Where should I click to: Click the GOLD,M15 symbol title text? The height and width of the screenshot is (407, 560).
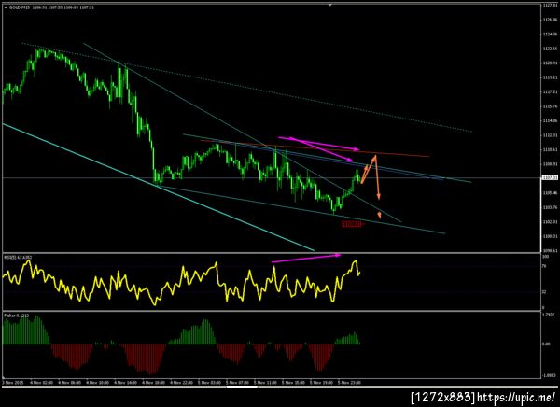[x=20, y=7]
